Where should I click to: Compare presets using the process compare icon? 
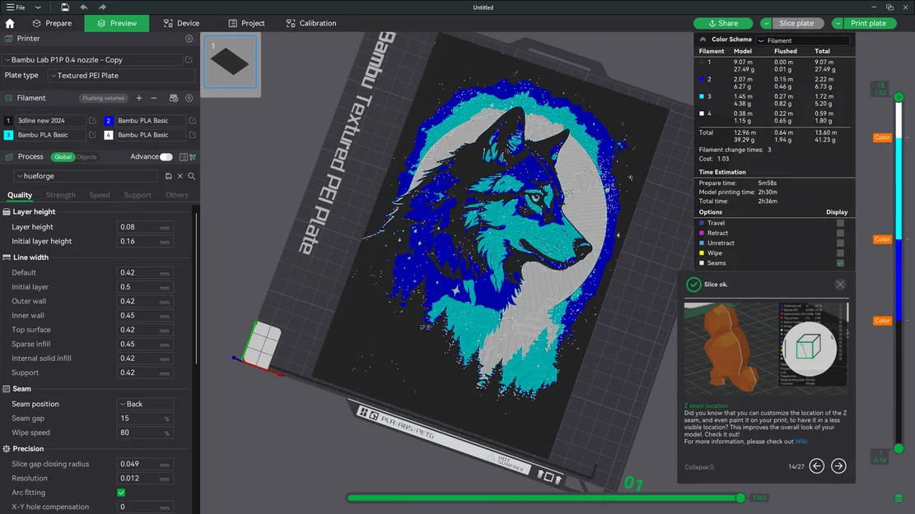tap(193, 157)
